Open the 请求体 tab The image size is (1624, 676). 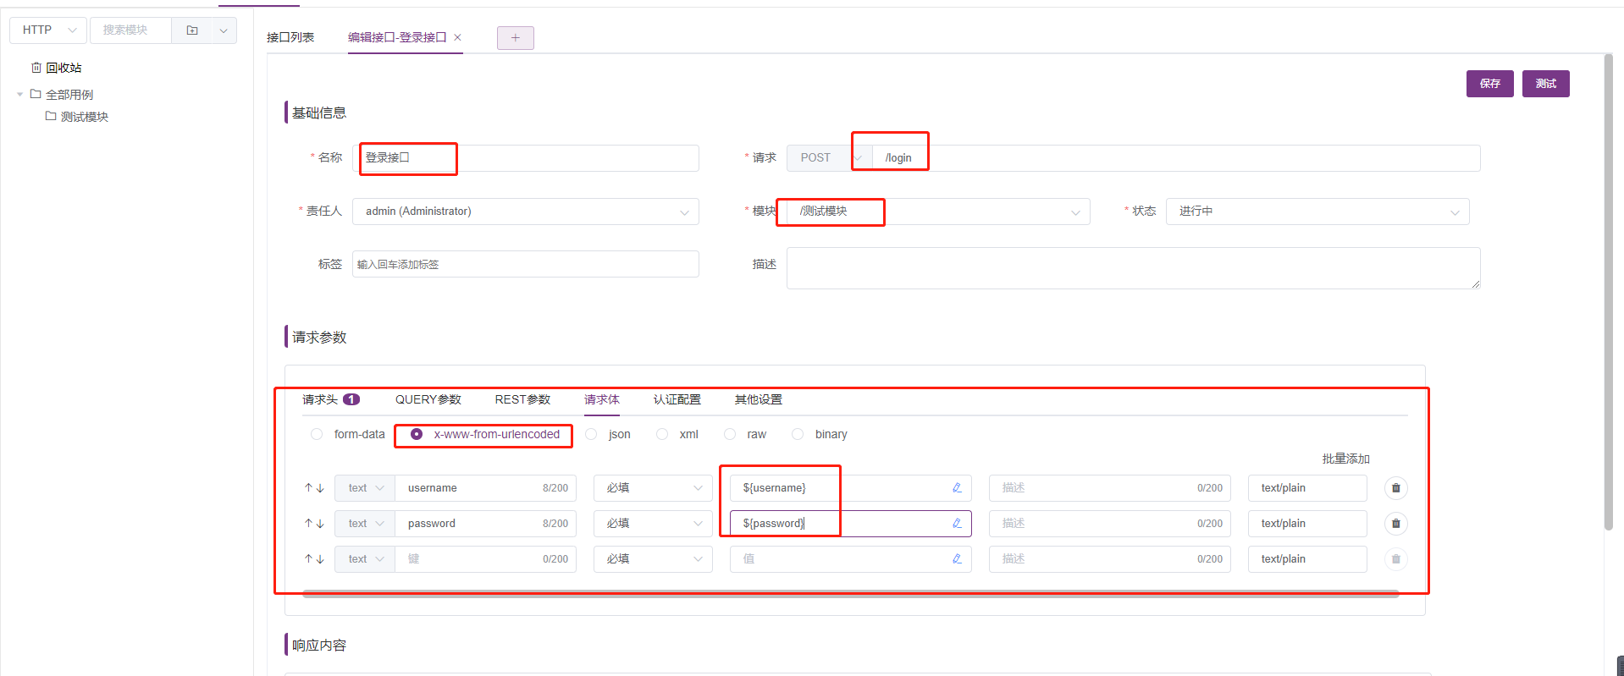[x=602, y=399]
